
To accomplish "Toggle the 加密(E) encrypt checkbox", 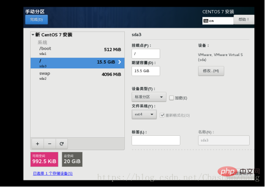I will (172, 98).
